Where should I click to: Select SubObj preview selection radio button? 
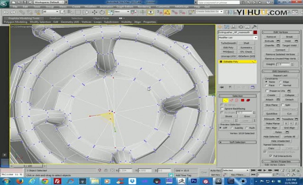[x=232, y=128]
